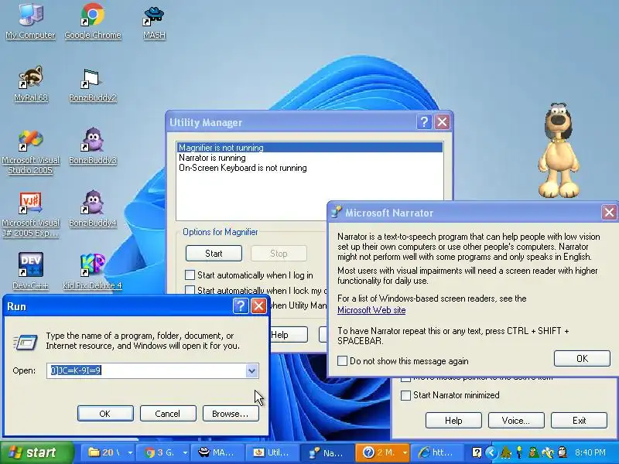
Task: Select the Microsoft Visual Studio 2005 icon
Action: [30, 152]
